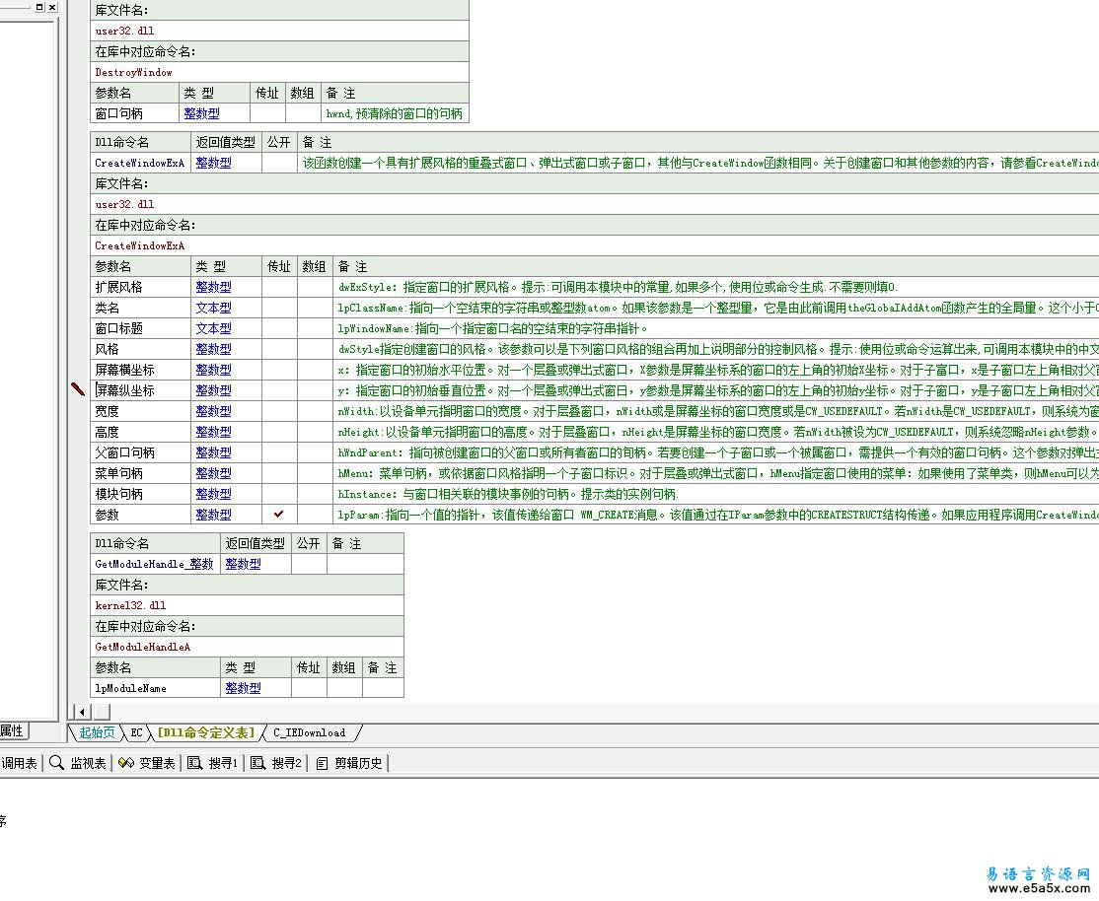Click the 变量表 glasses icon

click(125, 763)
